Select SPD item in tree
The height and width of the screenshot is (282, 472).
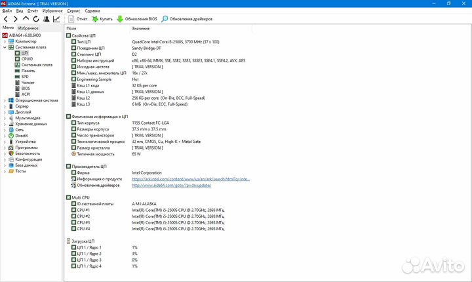click(x=25, y=77)
